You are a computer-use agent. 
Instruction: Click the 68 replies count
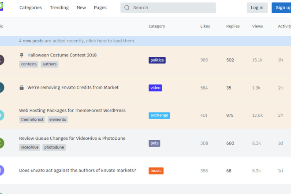pyautogui.click(x=229, y=171)
